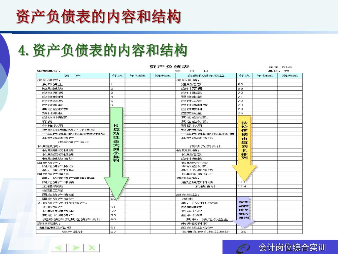The height and width of the screenshot is (254, 338).
Task: Click the 流动资产合计 subtotal row
Action: point(74,142)
